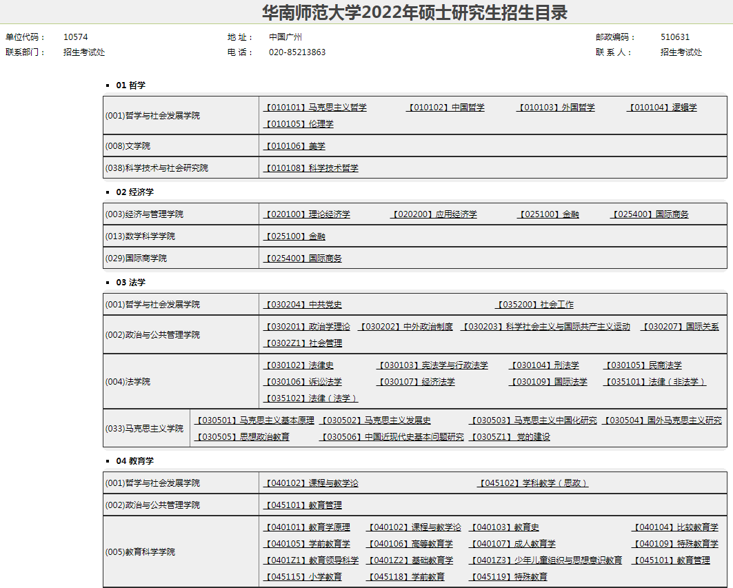Screen dimensions: 733x588
Task: Open 【035101】法律（非法学） link
Action: tap(654, 382)
